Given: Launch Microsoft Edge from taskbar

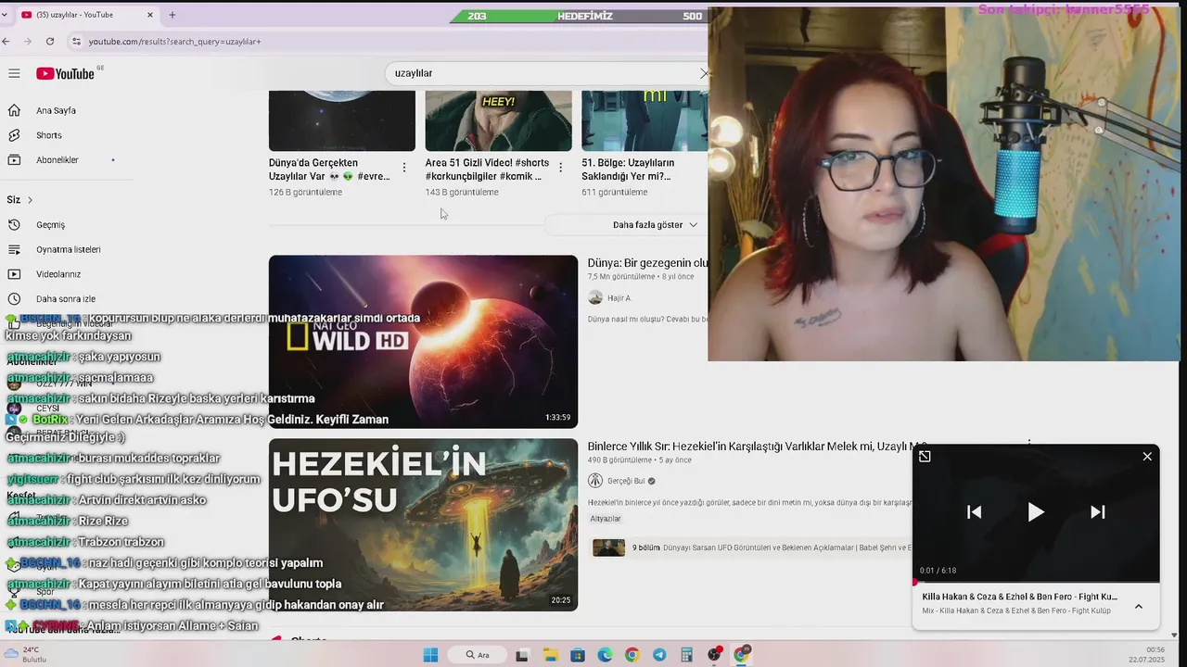Looking at the screenshot, I should click(x=605, y=655).
